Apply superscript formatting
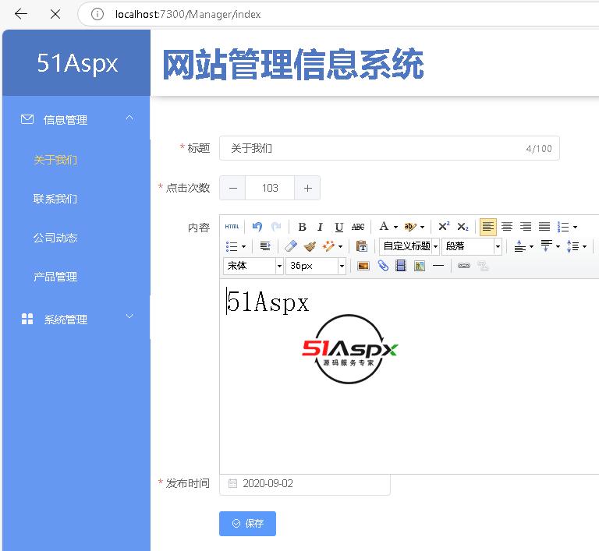This screenshot has width=599, height=551. coord(444,227)
